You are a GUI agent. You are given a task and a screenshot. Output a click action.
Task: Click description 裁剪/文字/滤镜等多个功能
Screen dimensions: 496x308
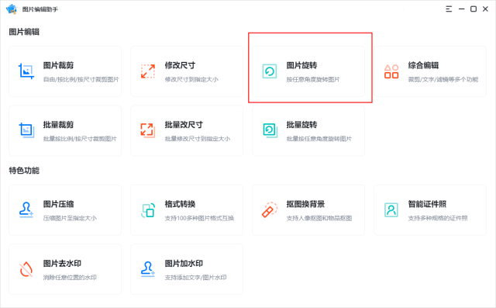(x=443, y=79)
